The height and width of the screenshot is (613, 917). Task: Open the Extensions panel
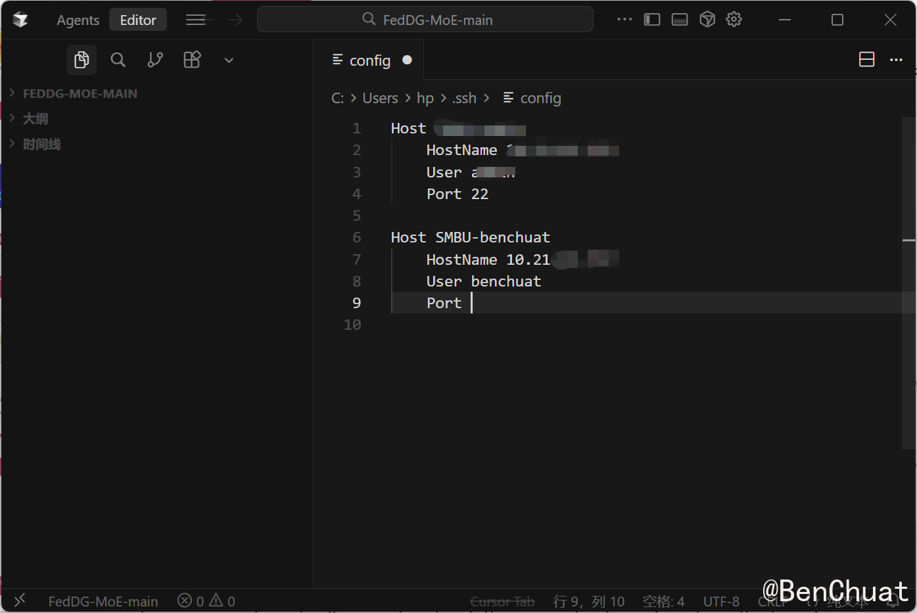coord(192,60)
